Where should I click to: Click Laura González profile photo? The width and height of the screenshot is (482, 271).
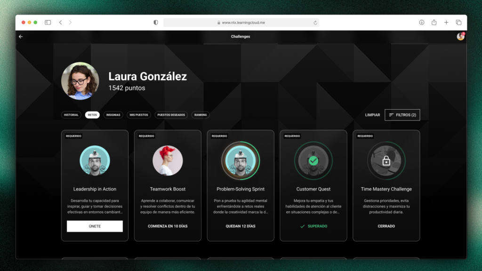80,81
